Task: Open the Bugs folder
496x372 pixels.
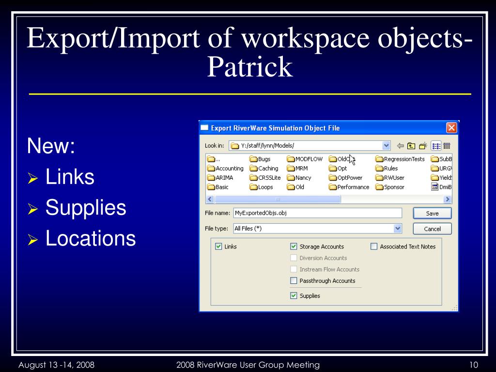Action: tap(260, 159)
